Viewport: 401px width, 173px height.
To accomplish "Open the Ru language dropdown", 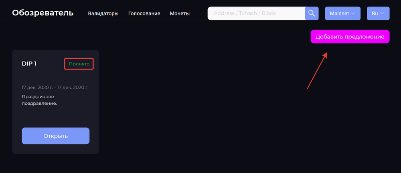I will tap(378, 13).
